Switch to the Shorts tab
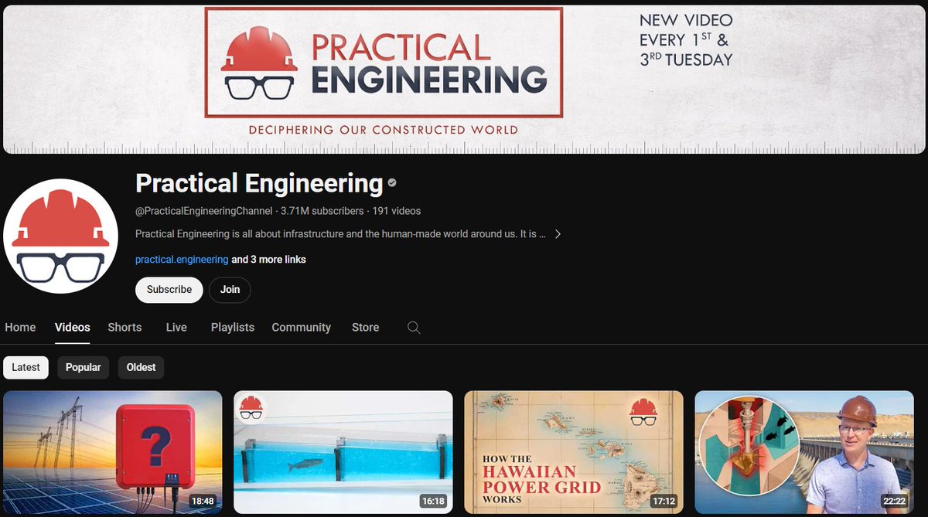This screenshot has height=517, width=928. [x=125, y=328]
